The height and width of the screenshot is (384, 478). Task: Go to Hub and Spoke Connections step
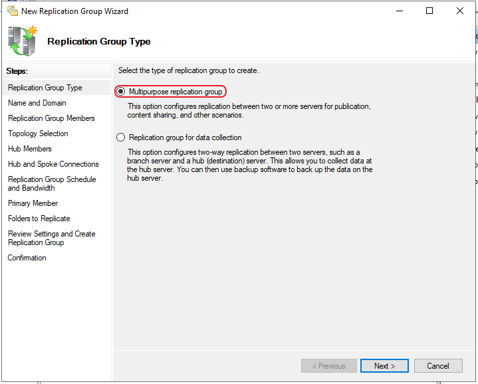point(53,164)
